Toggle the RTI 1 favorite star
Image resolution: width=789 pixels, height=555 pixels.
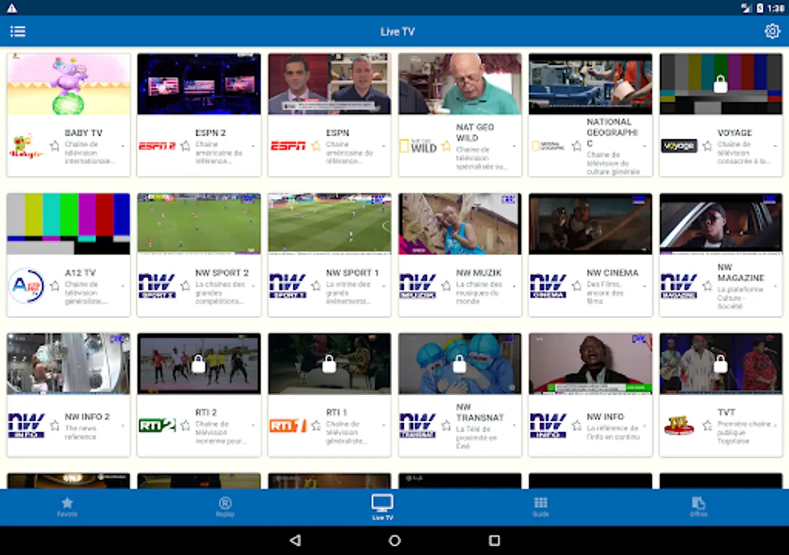pos(316,425)
